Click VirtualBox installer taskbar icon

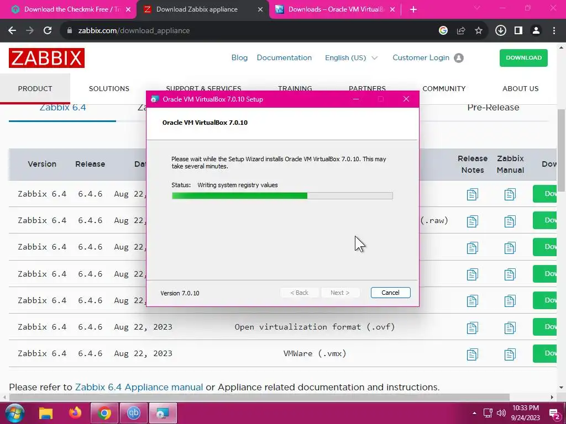pos(163,413)
